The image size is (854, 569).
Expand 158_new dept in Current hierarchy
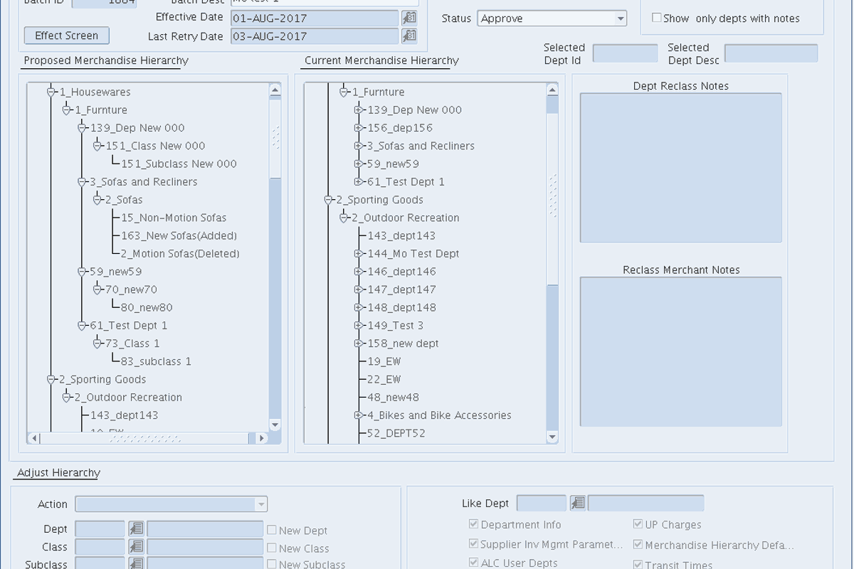click(x=359, y=344)
